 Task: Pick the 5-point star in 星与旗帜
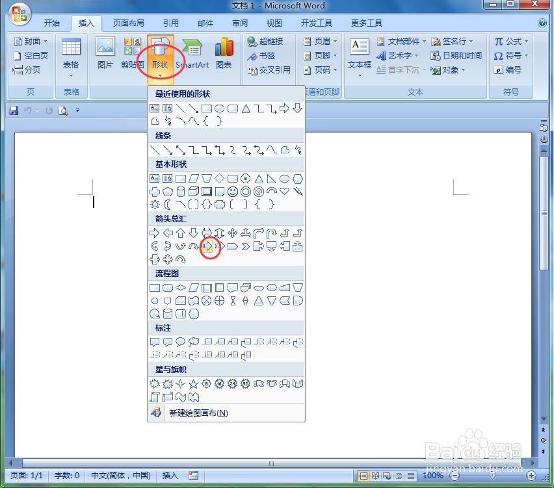[x=193, y=384]
